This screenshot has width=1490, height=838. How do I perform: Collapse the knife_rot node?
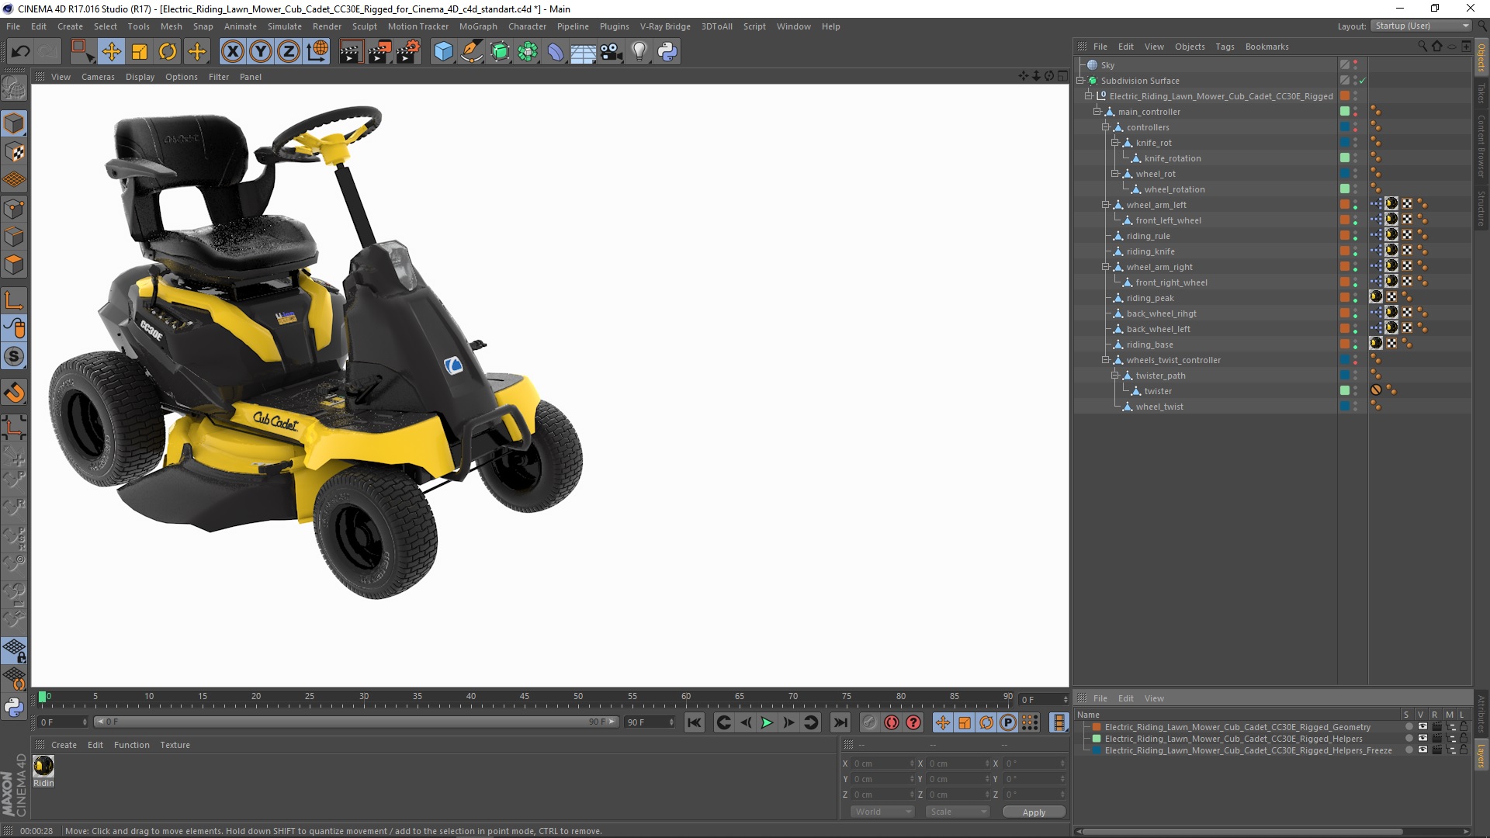tap(1115, 142)
